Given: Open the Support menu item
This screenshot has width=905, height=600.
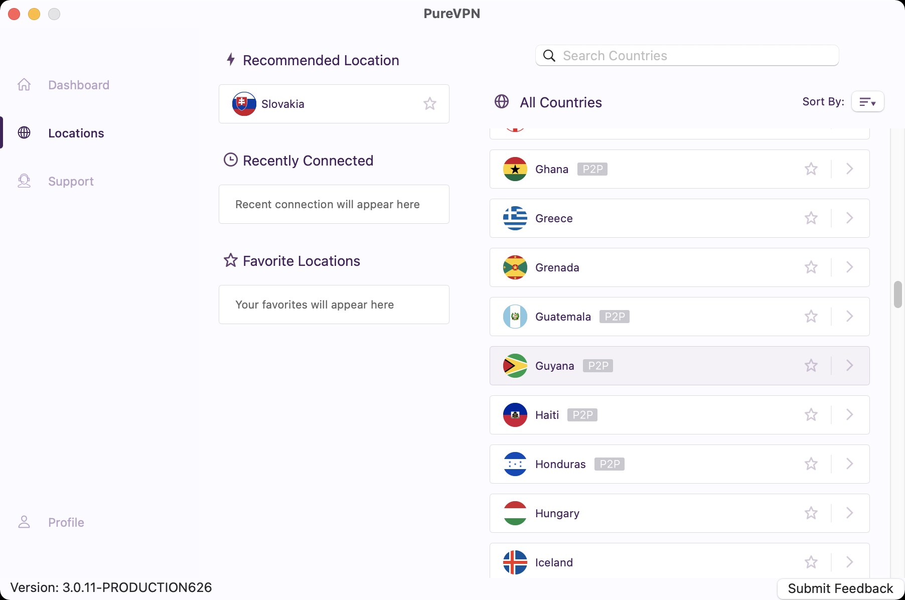Looking at the screenshot, I should pyautogui.click(x=71, y=181).
